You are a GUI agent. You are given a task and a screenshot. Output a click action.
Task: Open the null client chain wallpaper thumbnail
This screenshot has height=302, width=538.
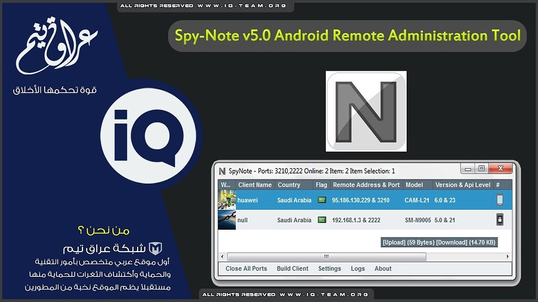(x=227, y=220)
